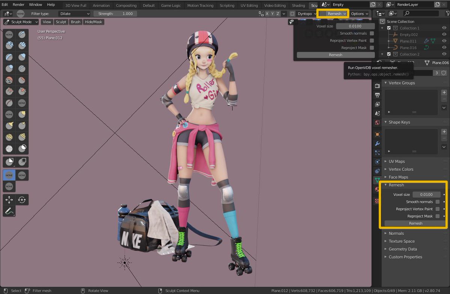Click Remesh button in the popover
This screenshot has height=294, width=450.
(x=335, y=55)
